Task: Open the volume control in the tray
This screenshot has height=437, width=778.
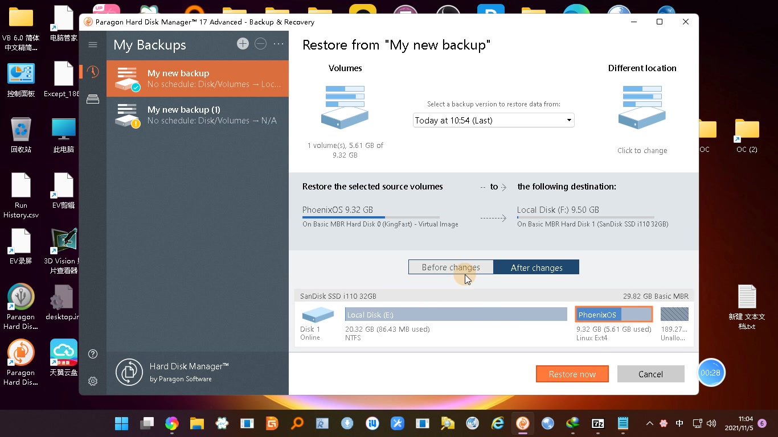Action: (711, 423)
